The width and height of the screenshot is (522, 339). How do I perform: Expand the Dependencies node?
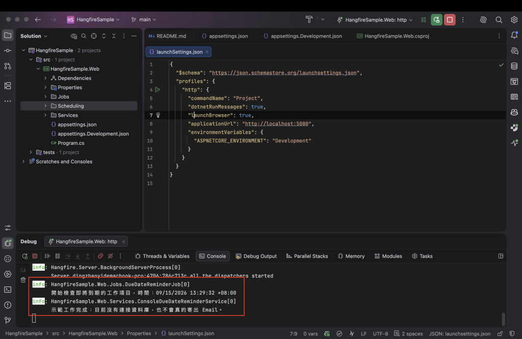(45, 79)
